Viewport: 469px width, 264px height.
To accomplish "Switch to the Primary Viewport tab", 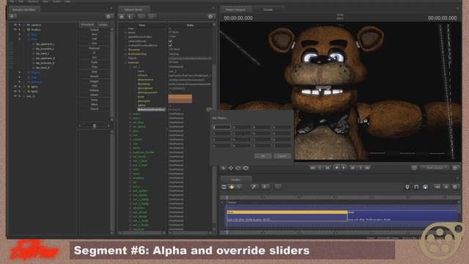I will [x=236, y=10].
